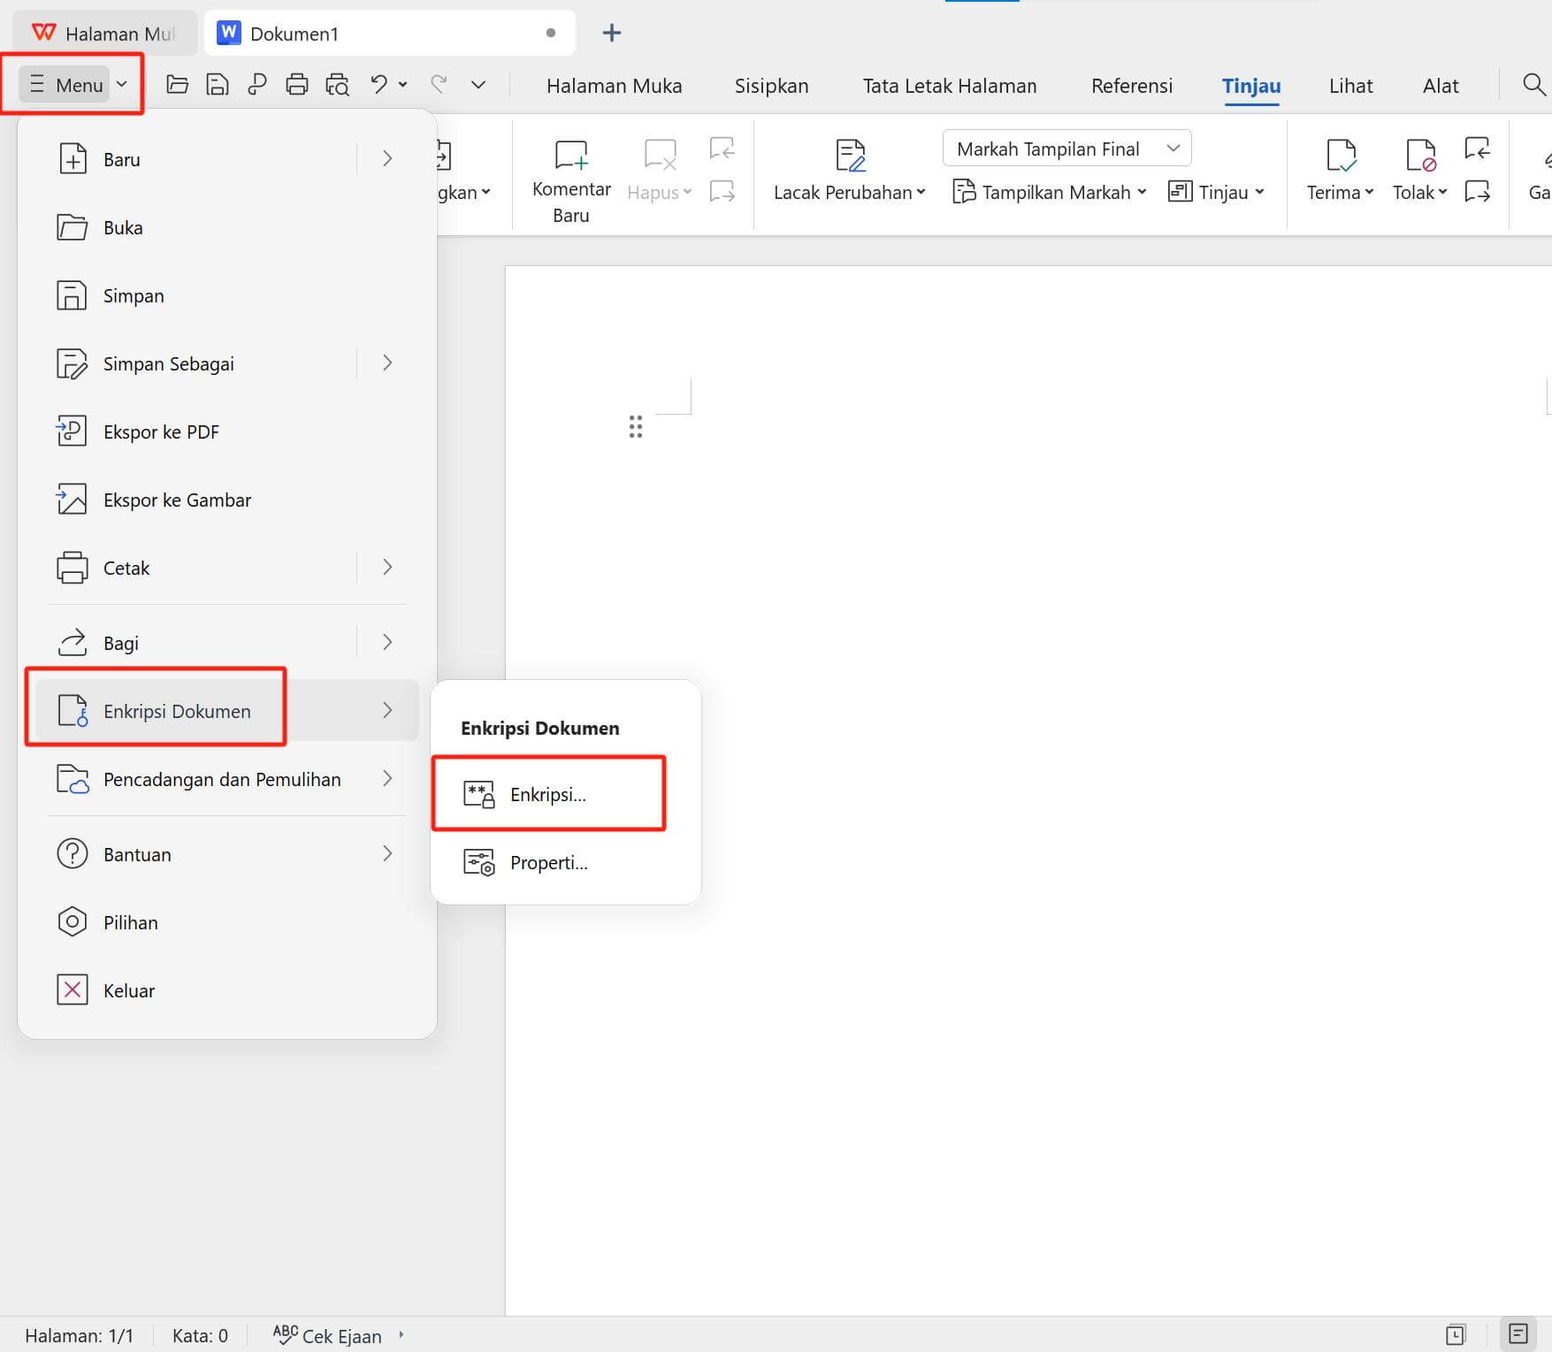
Task: Select Enkripsi... in the submenu
Action: pos(547,794)
